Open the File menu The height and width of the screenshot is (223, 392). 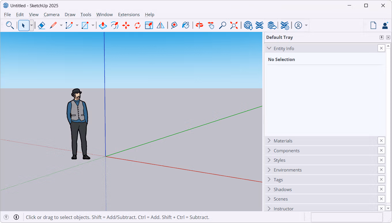click(x=7, y=14)
